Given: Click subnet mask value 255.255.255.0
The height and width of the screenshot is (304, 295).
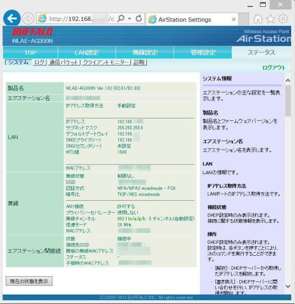Looking at the screenshot, I should [x=130, y=128].
